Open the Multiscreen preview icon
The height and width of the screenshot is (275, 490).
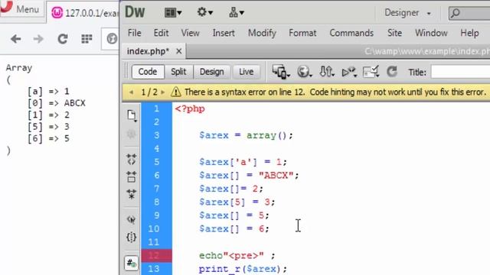[x=280, y=72]
